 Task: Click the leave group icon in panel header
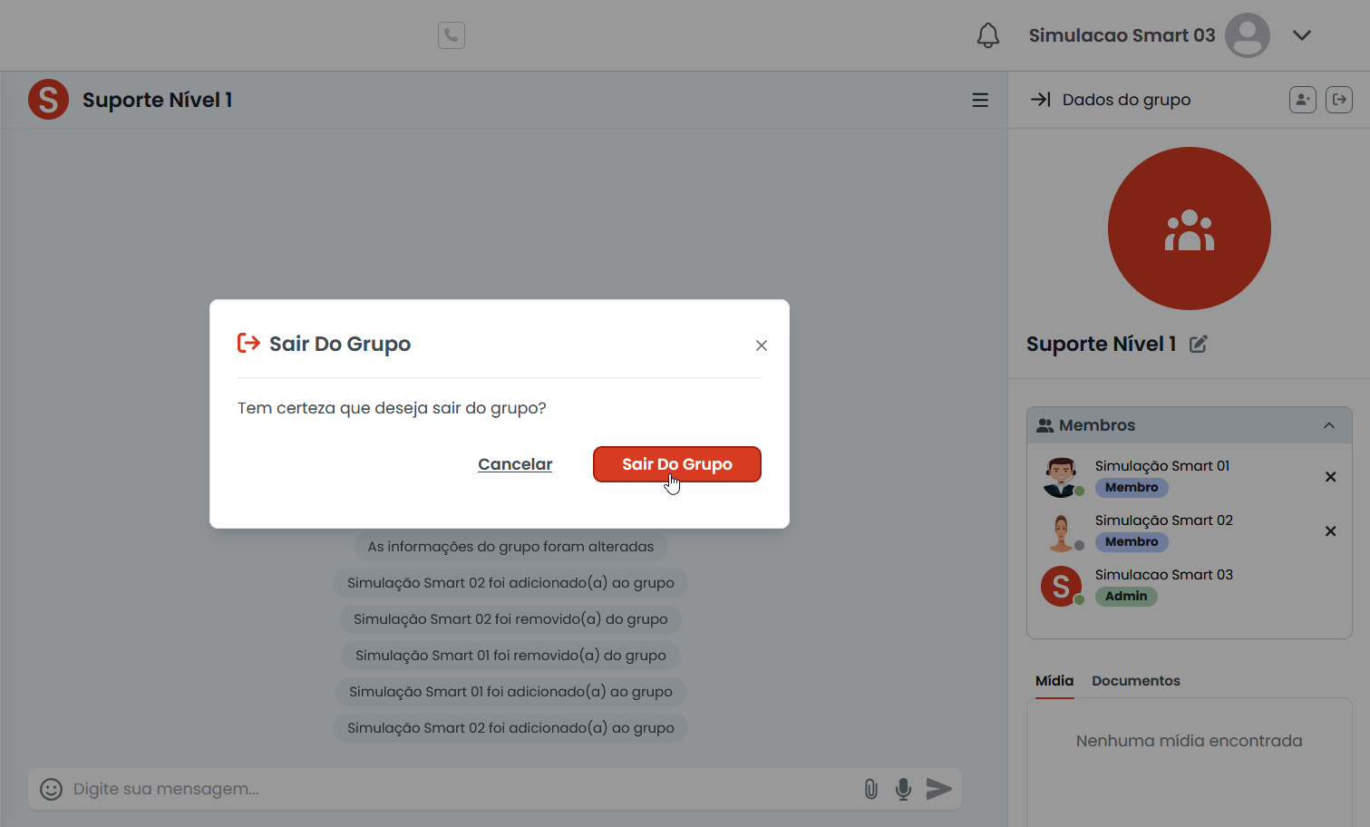pyautogui.click(x=1338, y=100)
